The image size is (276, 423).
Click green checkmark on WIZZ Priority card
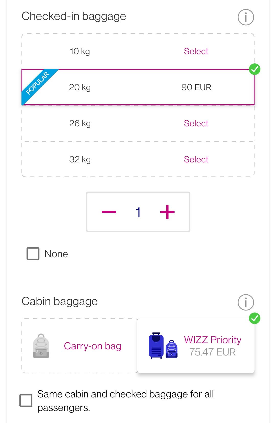255,318
